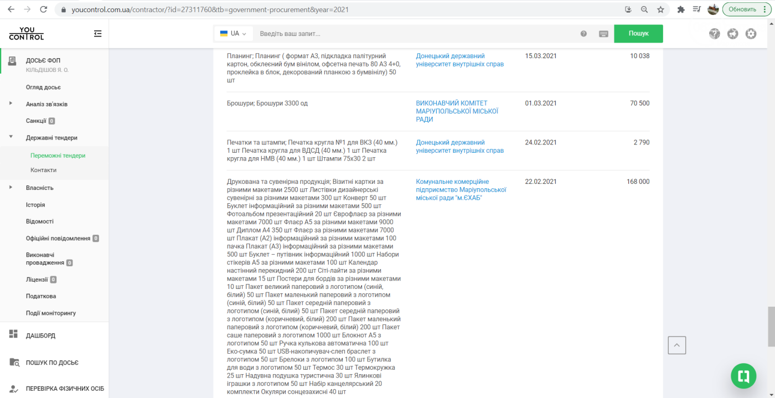Open Огляд досьє menu item
The image size is (775, 398).
coord(43,87)
